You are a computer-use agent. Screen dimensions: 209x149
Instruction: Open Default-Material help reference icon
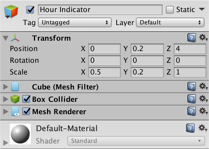[x=190, y=128]
